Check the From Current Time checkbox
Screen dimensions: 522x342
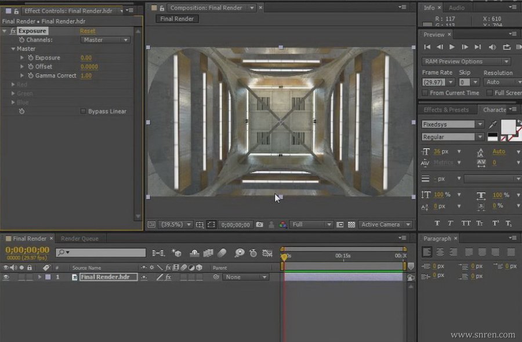click(425, 93)
